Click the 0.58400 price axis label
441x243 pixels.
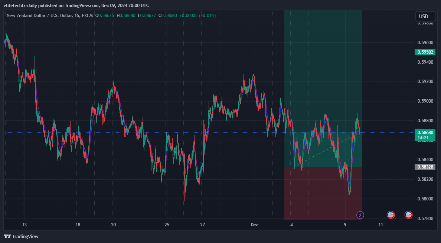click(x=425, y=160)
